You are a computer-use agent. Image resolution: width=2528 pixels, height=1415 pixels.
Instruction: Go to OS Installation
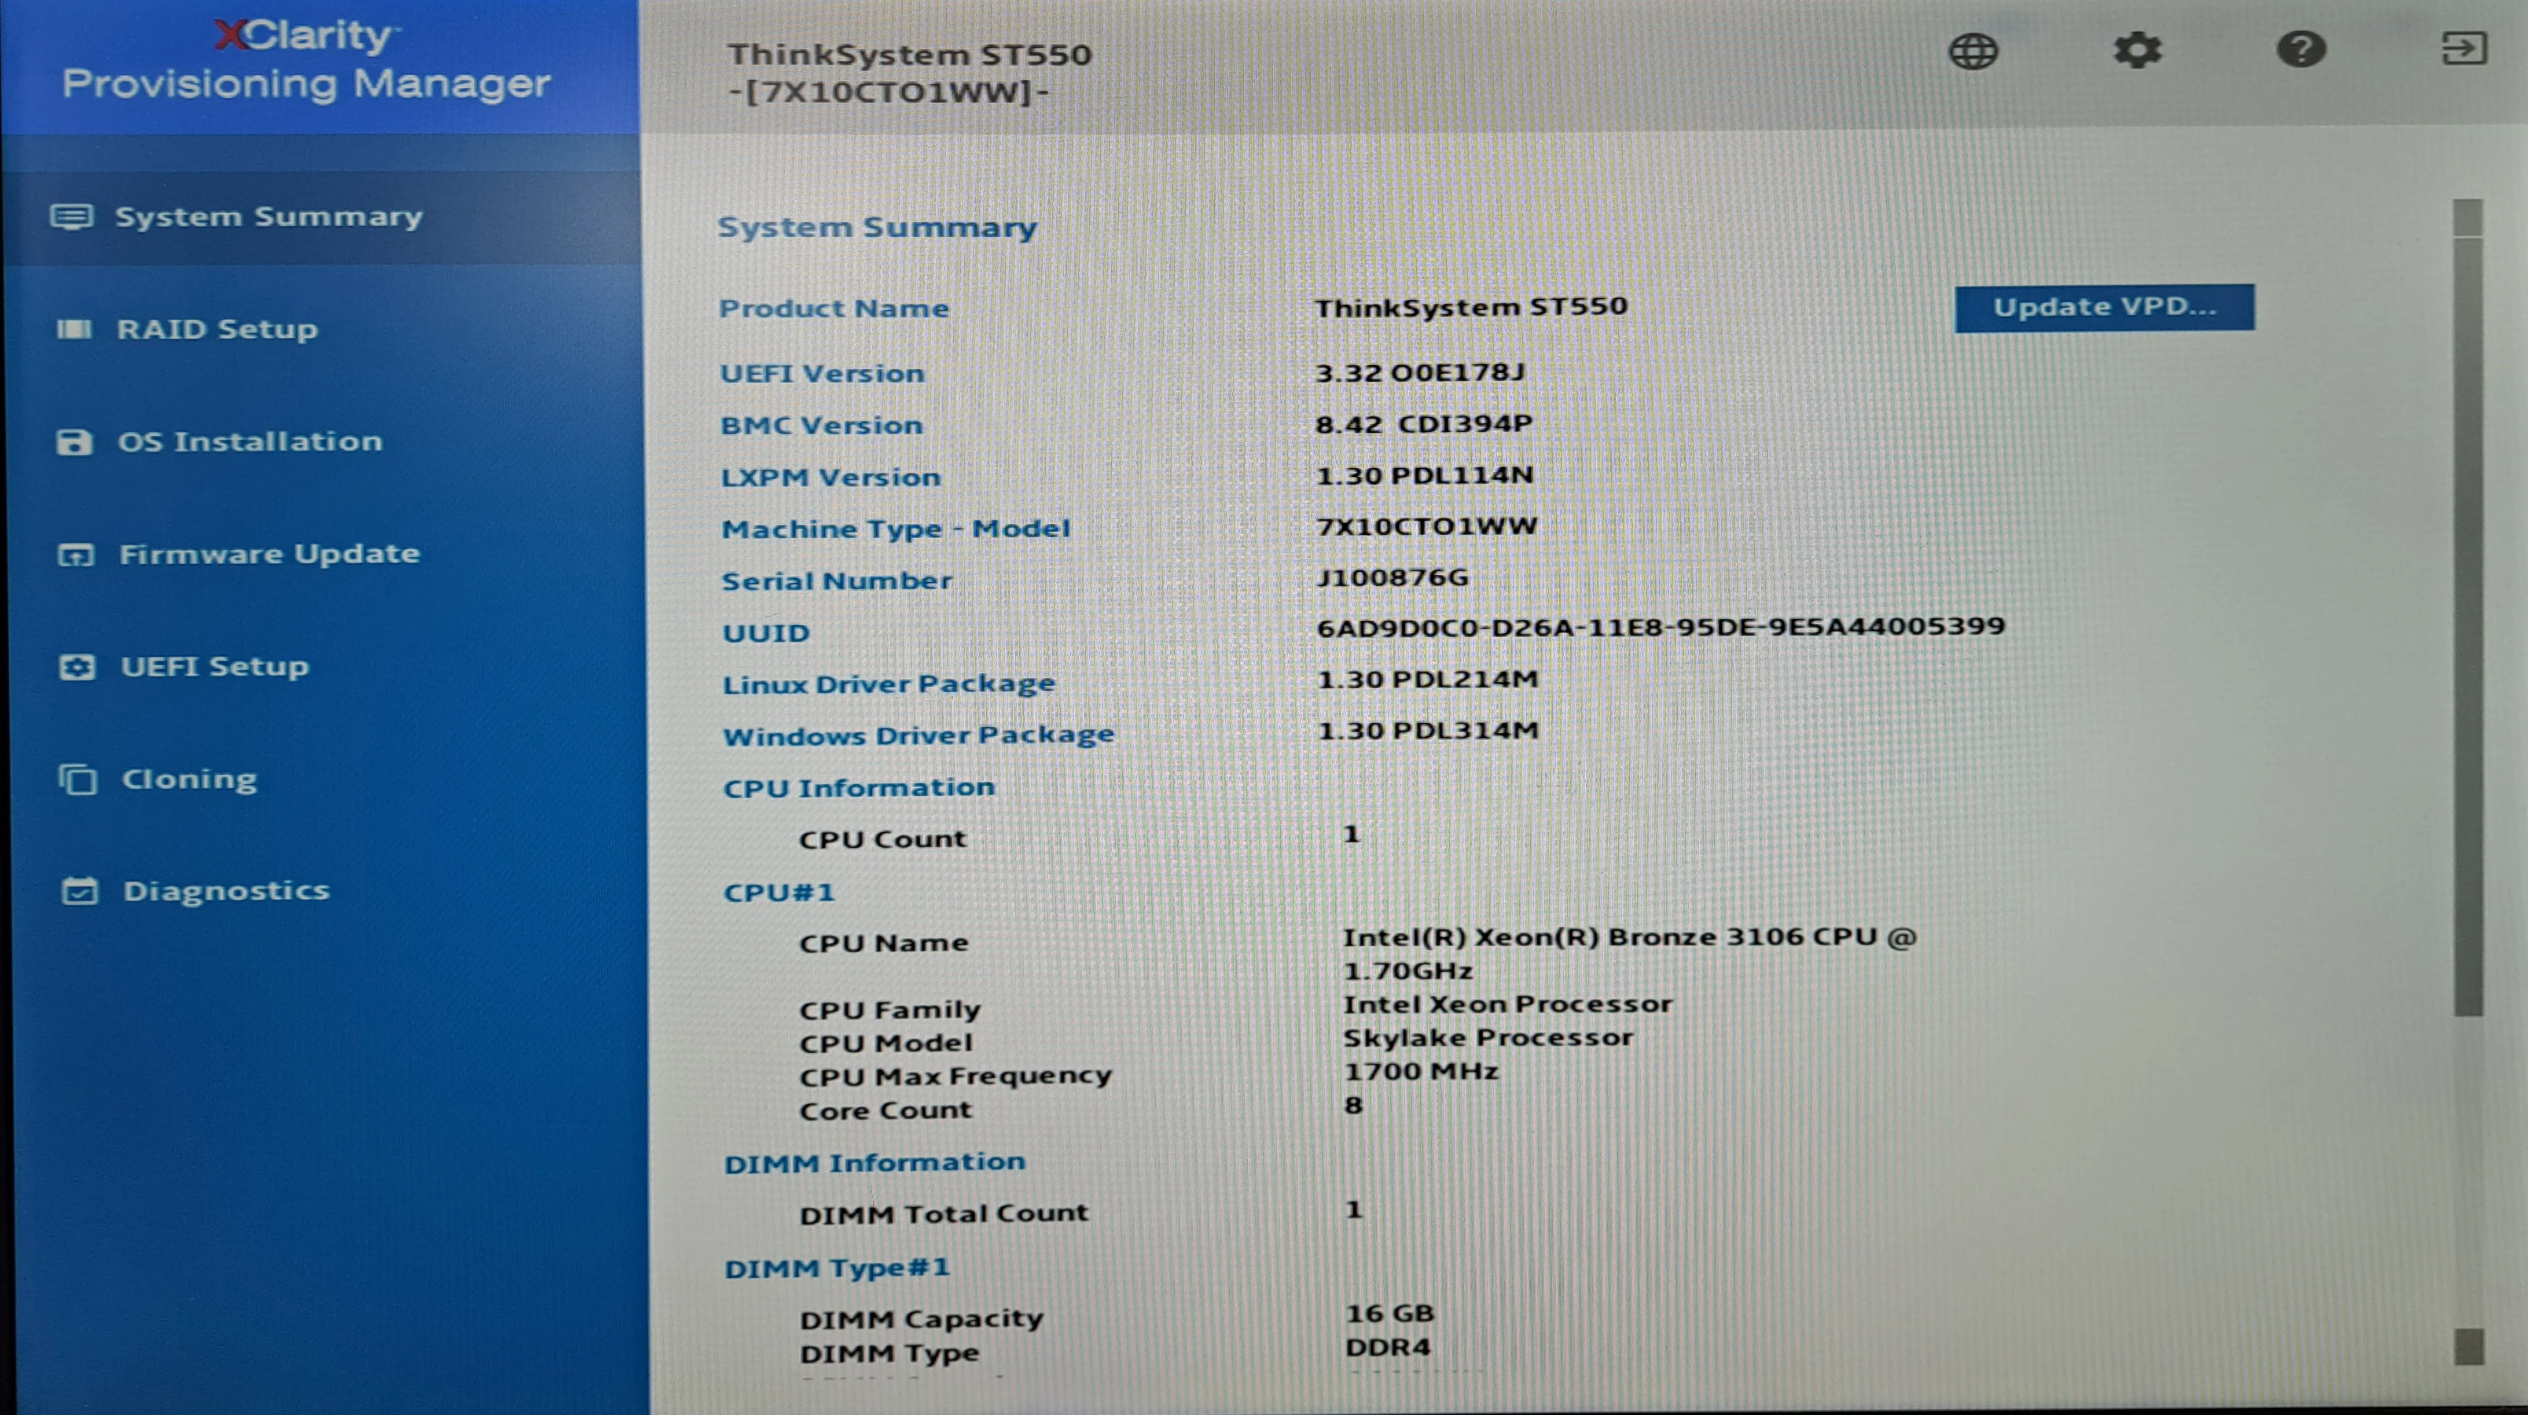(250, 443)
